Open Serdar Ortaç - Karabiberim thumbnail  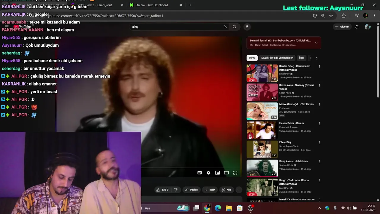(x=262, y=73)
